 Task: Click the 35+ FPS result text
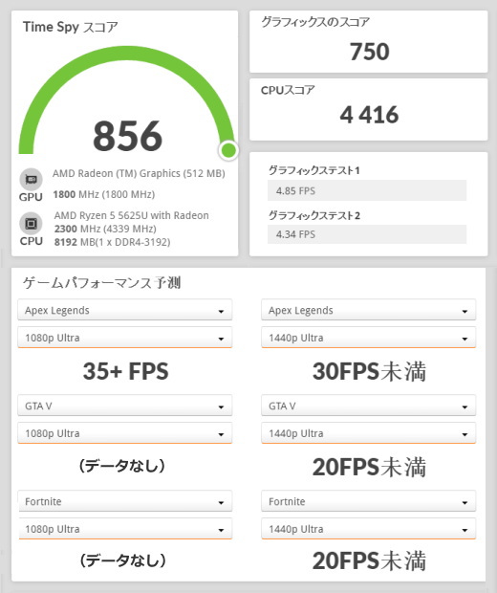125,371
